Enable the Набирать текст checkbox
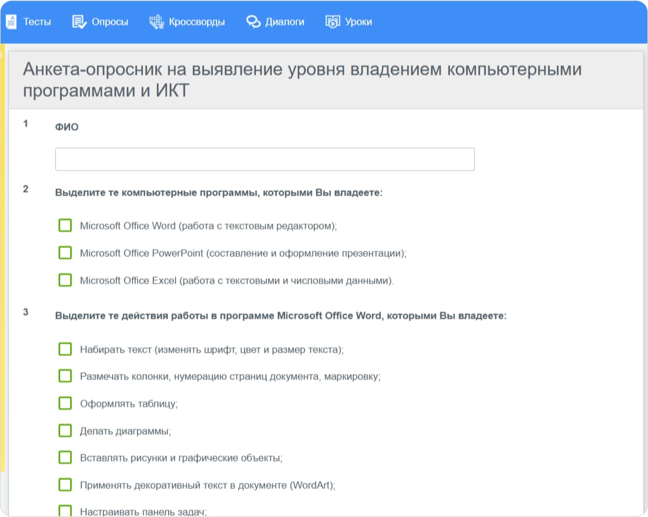 point(65,349)
